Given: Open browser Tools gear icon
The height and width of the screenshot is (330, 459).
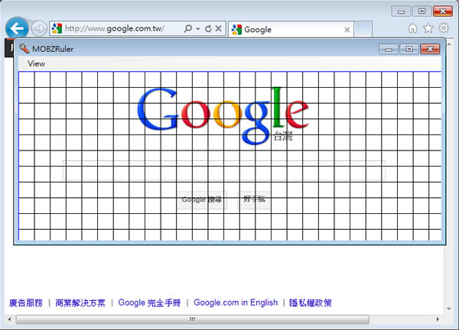Looking at the screenshot, I should pos(443,28).
